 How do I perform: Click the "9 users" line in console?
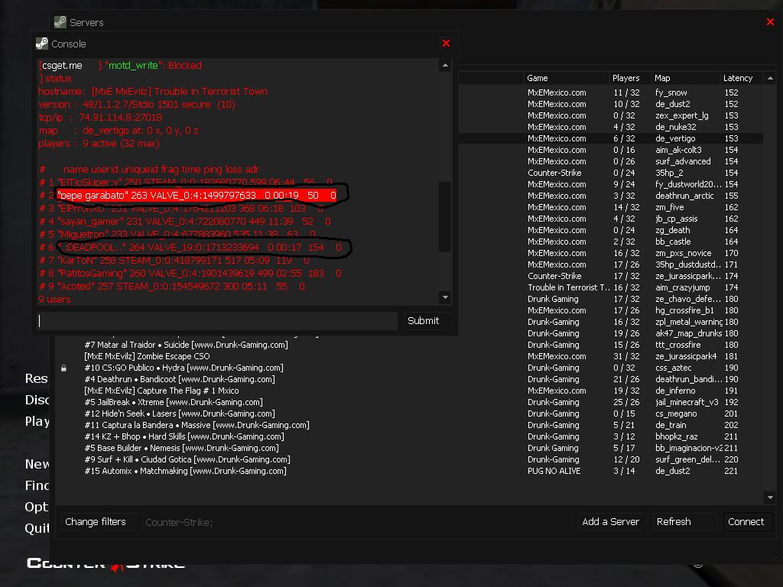pos(54,299)
